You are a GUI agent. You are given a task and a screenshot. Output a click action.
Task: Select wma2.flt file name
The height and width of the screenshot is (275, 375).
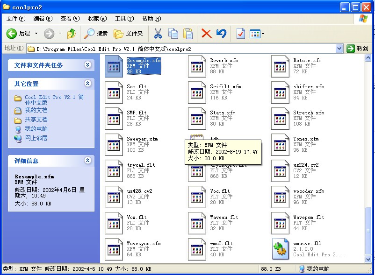point(221,243)
